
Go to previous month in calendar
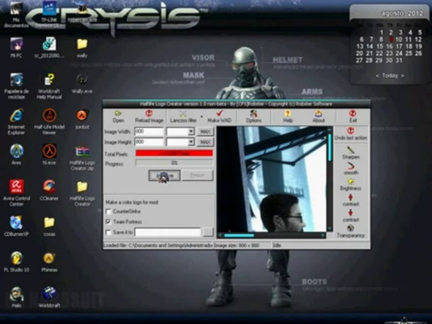click(x=378, y=76)
